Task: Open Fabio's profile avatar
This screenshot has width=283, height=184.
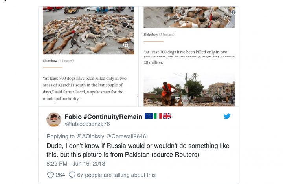Action: (54, 120)
